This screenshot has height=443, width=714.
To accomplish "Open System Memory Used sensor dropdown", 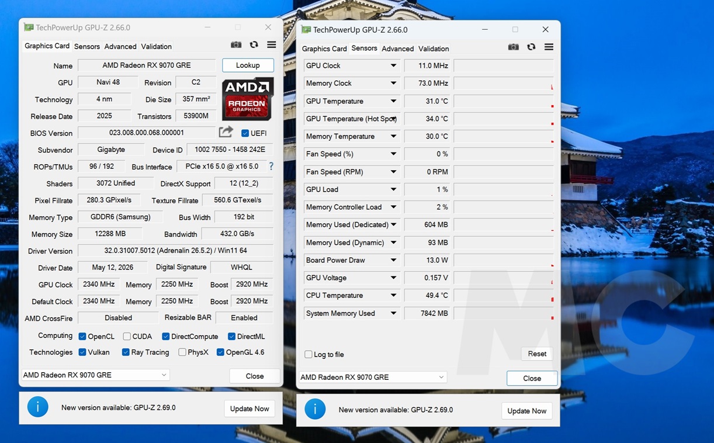I will [393, 313].
